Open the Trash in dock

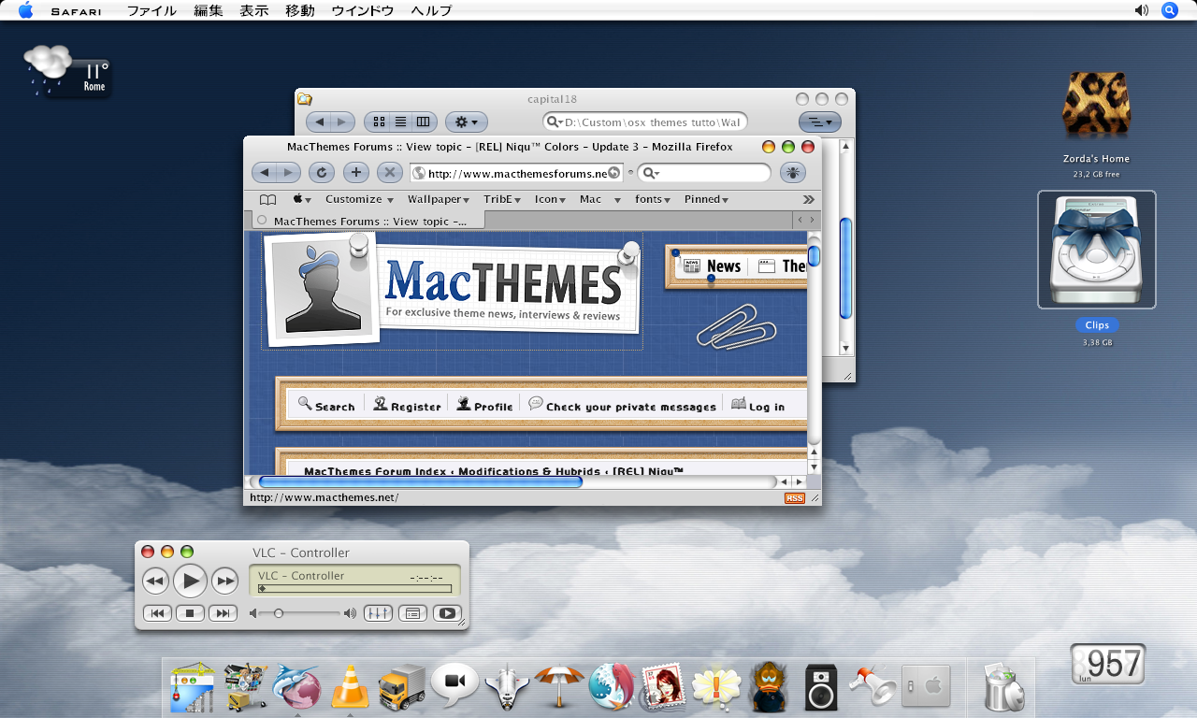1003,687
